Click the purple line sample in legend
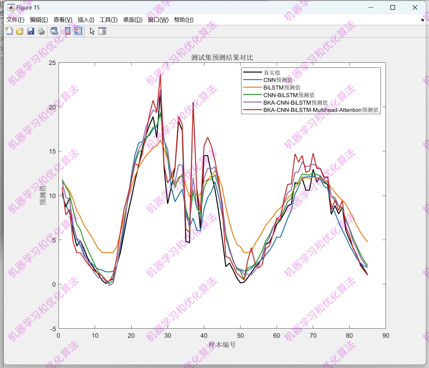Image resolution: width=429 pixels, height=368 pixels. click(x=252, y=102)
